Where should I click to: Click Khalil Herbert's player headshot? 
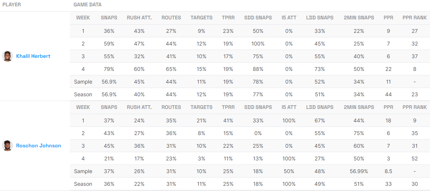pyautogui.click(x=7, y=56)
